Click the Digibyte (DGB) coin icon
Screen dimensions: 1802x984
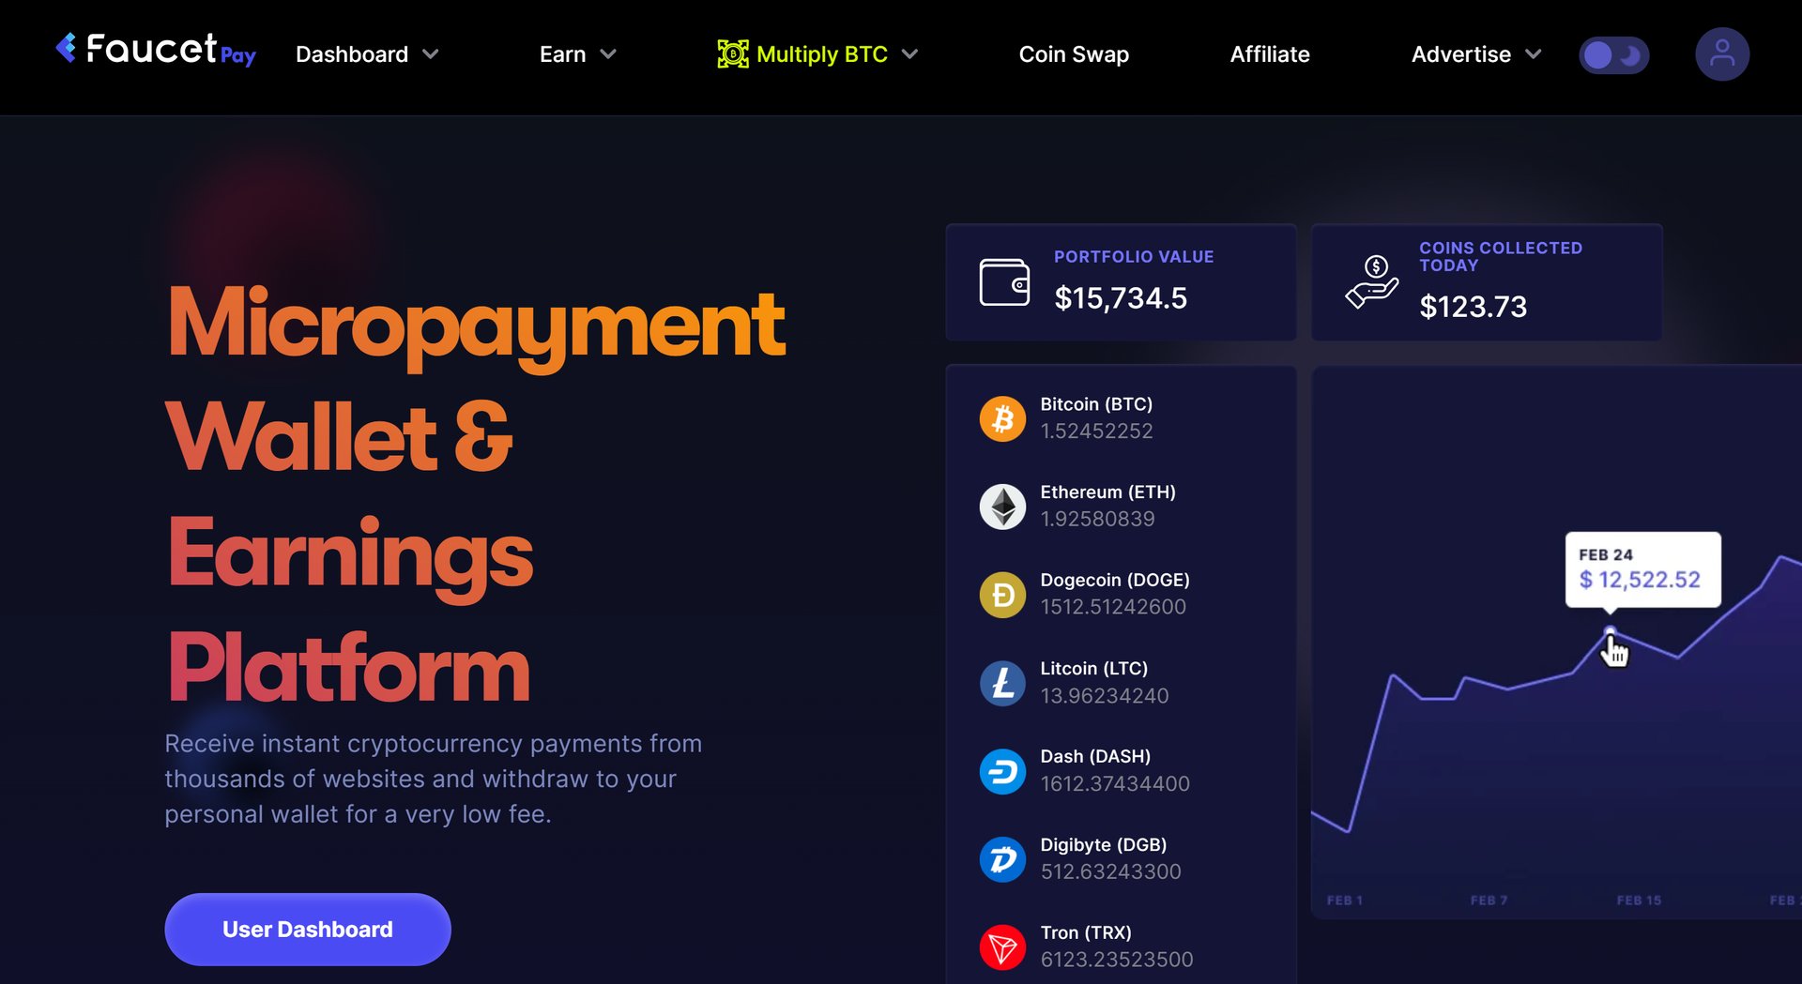pos(1002,859)
